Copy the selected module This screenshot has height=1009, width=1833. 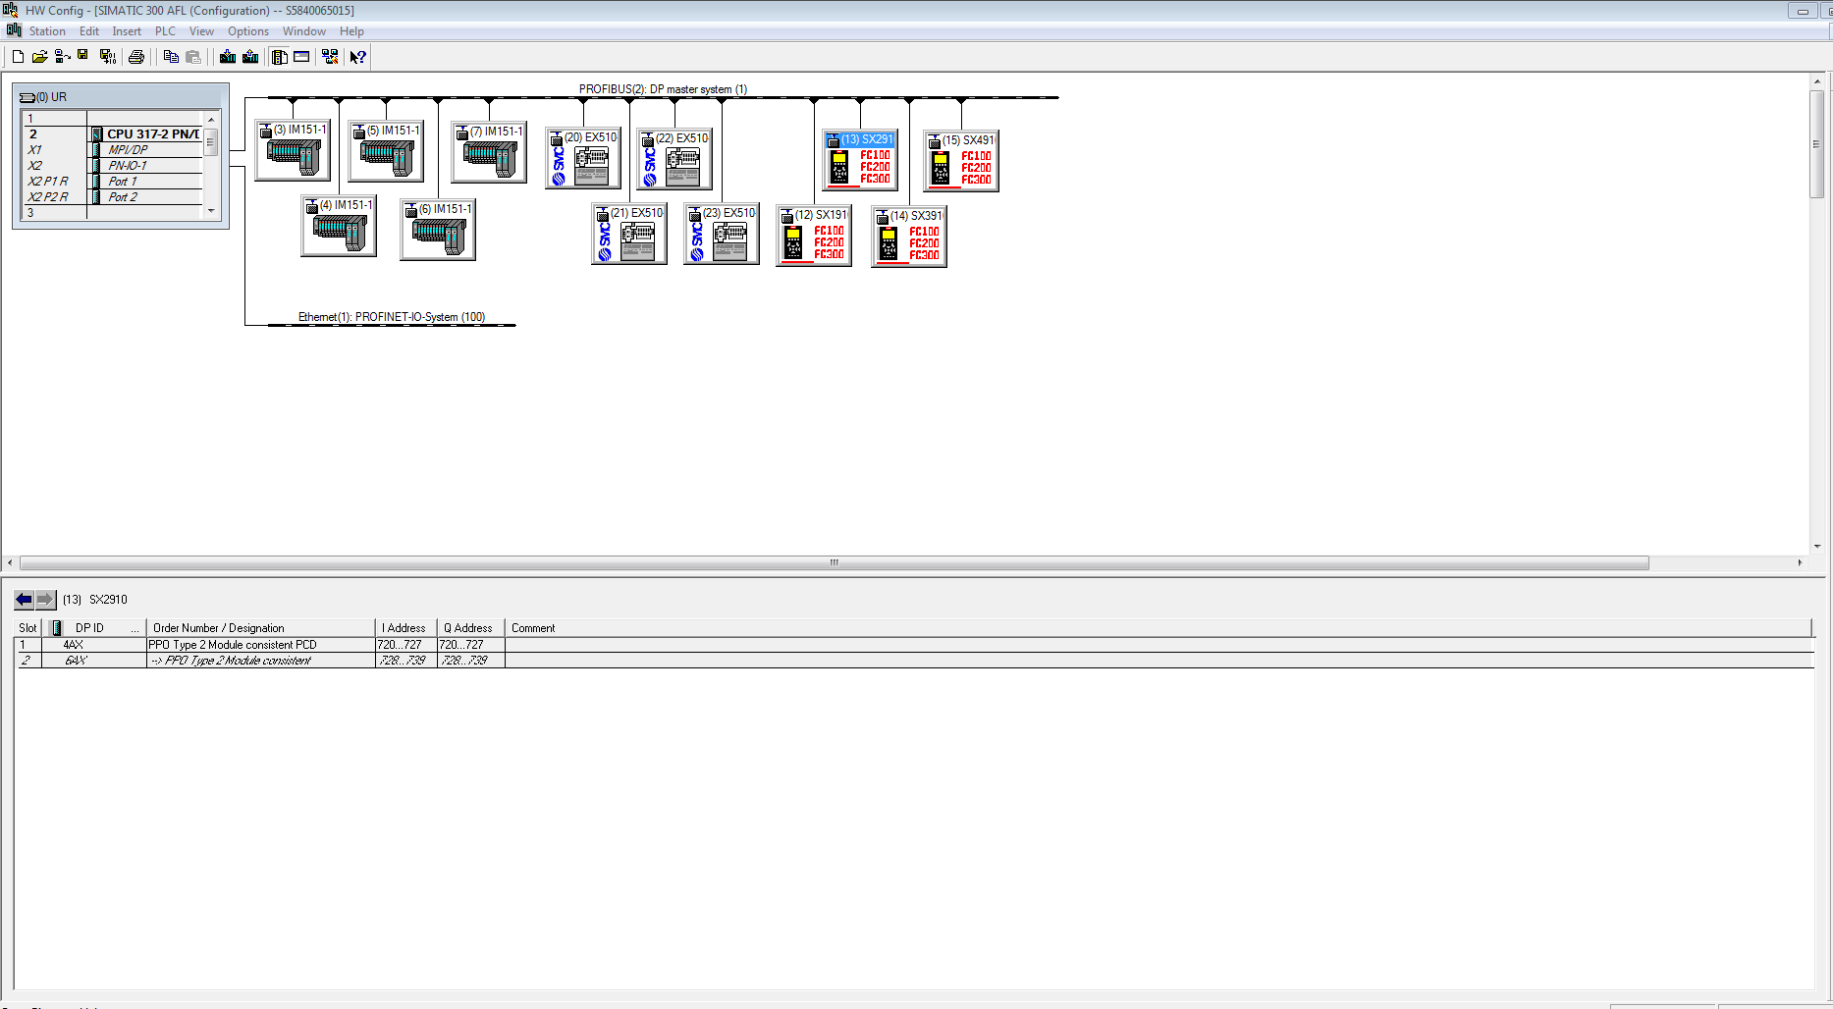169,56
